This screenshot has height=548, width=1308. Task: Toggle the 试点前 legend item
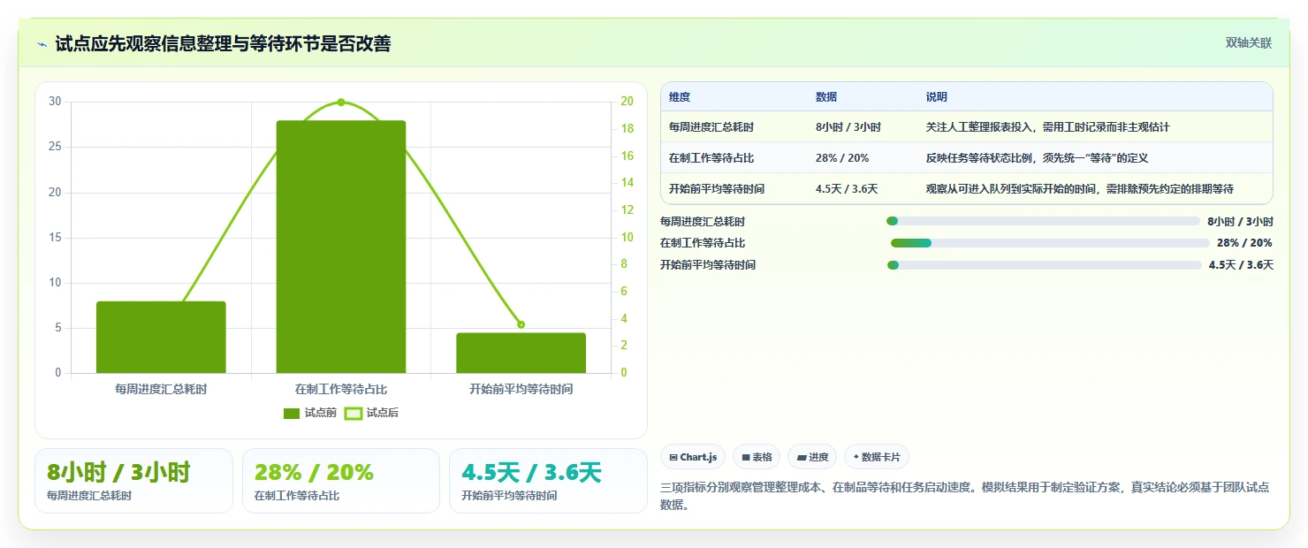click(x=310, y=413)
